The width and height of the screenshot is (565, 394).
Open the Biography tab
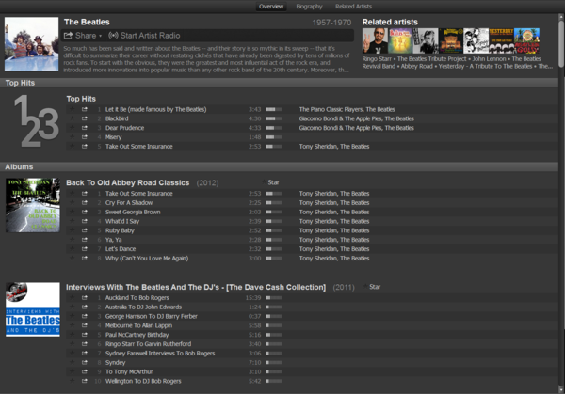[309, 7]
